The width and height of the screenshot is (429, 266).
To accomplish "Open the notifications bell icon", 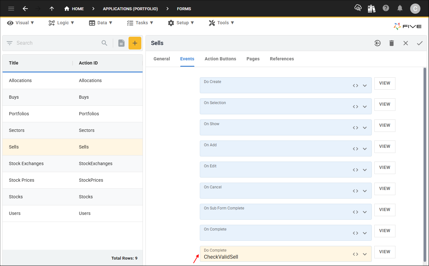I will point(400,8).
